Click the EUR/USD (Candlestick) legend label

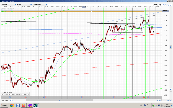pyautogui.click(x=8, y=9)
